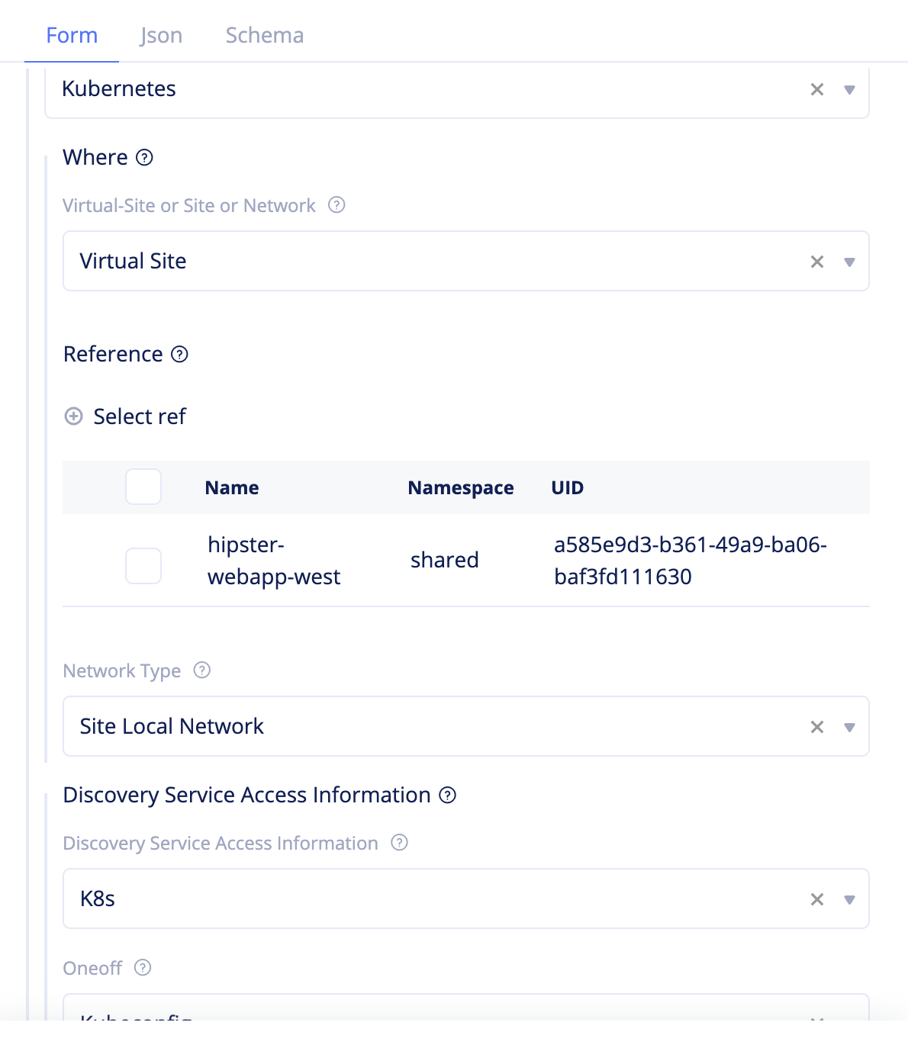Clear the Kubernetes selection with the X
This screenshot has width=908, height=1048.
click(817, 89)
